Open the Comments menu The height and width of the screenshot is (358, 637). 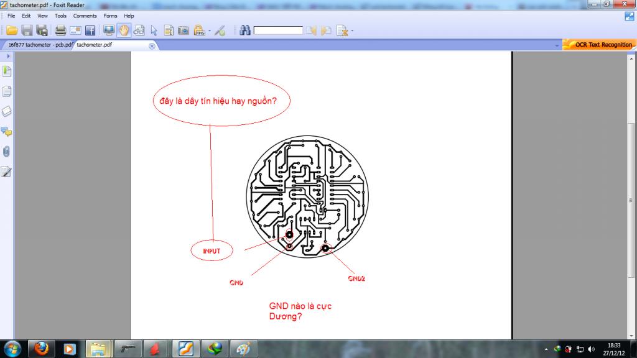coord(85,16)
